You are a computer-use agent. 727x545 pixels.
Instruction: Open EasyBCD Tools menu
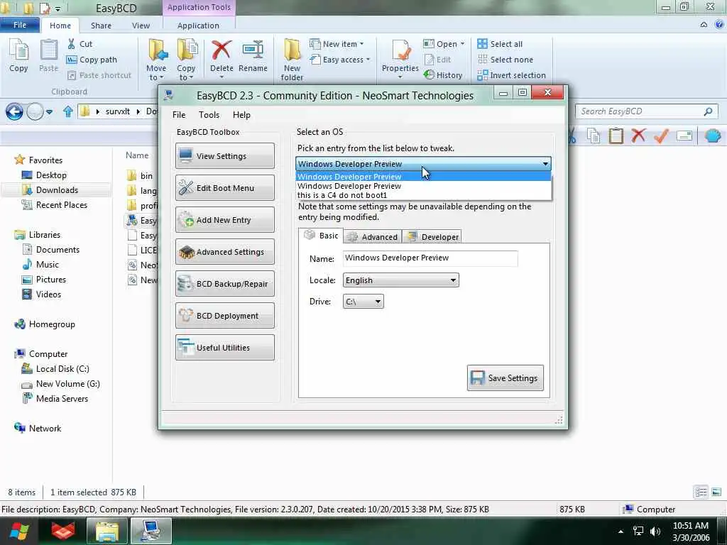209,115
